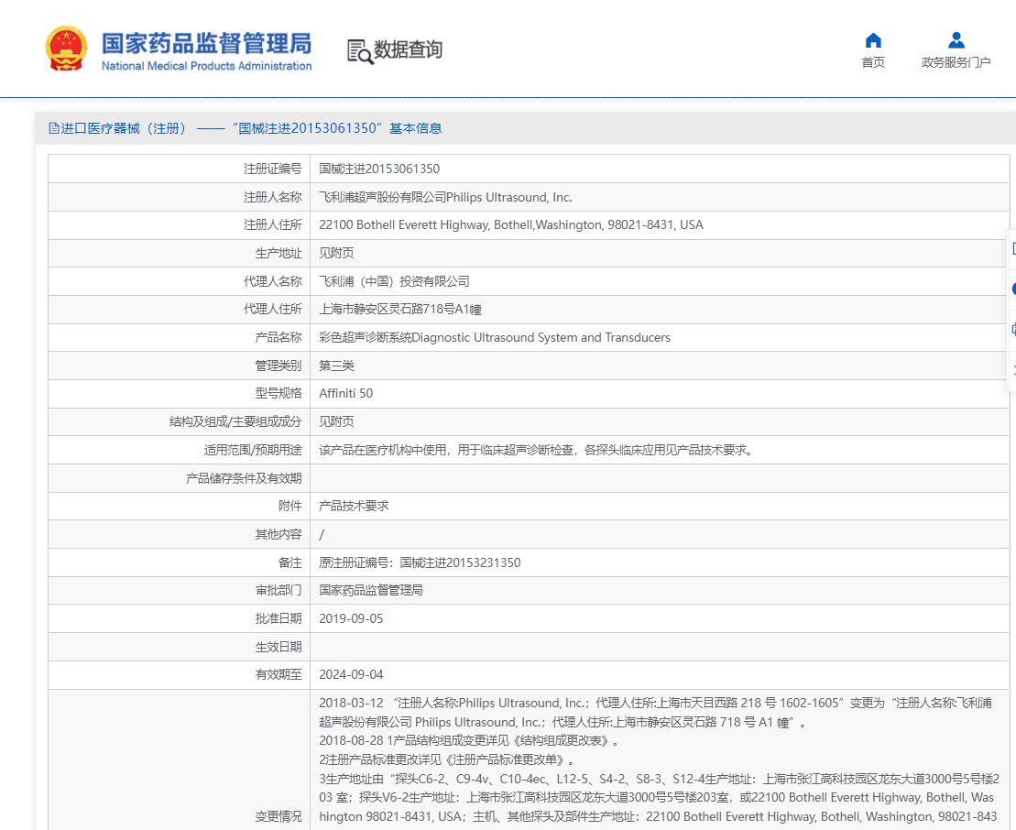Select the 适用范围/预期用途 description text
This screenshot has height=830, width=1016.
[x=537, y=450]
